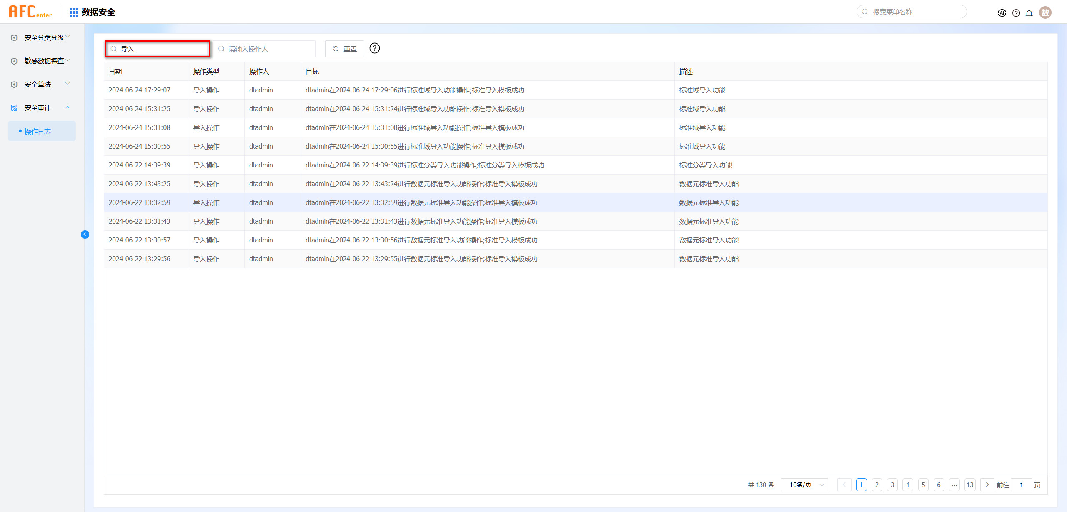
Task: Open the AI assistant icon in top bar
Action: [1002, 12]
